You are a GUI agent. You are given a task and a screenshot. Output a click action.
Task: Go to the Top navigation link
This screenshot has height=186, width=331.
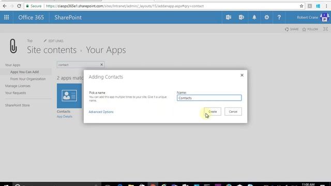pyautogui.click(x=30, y=41)
